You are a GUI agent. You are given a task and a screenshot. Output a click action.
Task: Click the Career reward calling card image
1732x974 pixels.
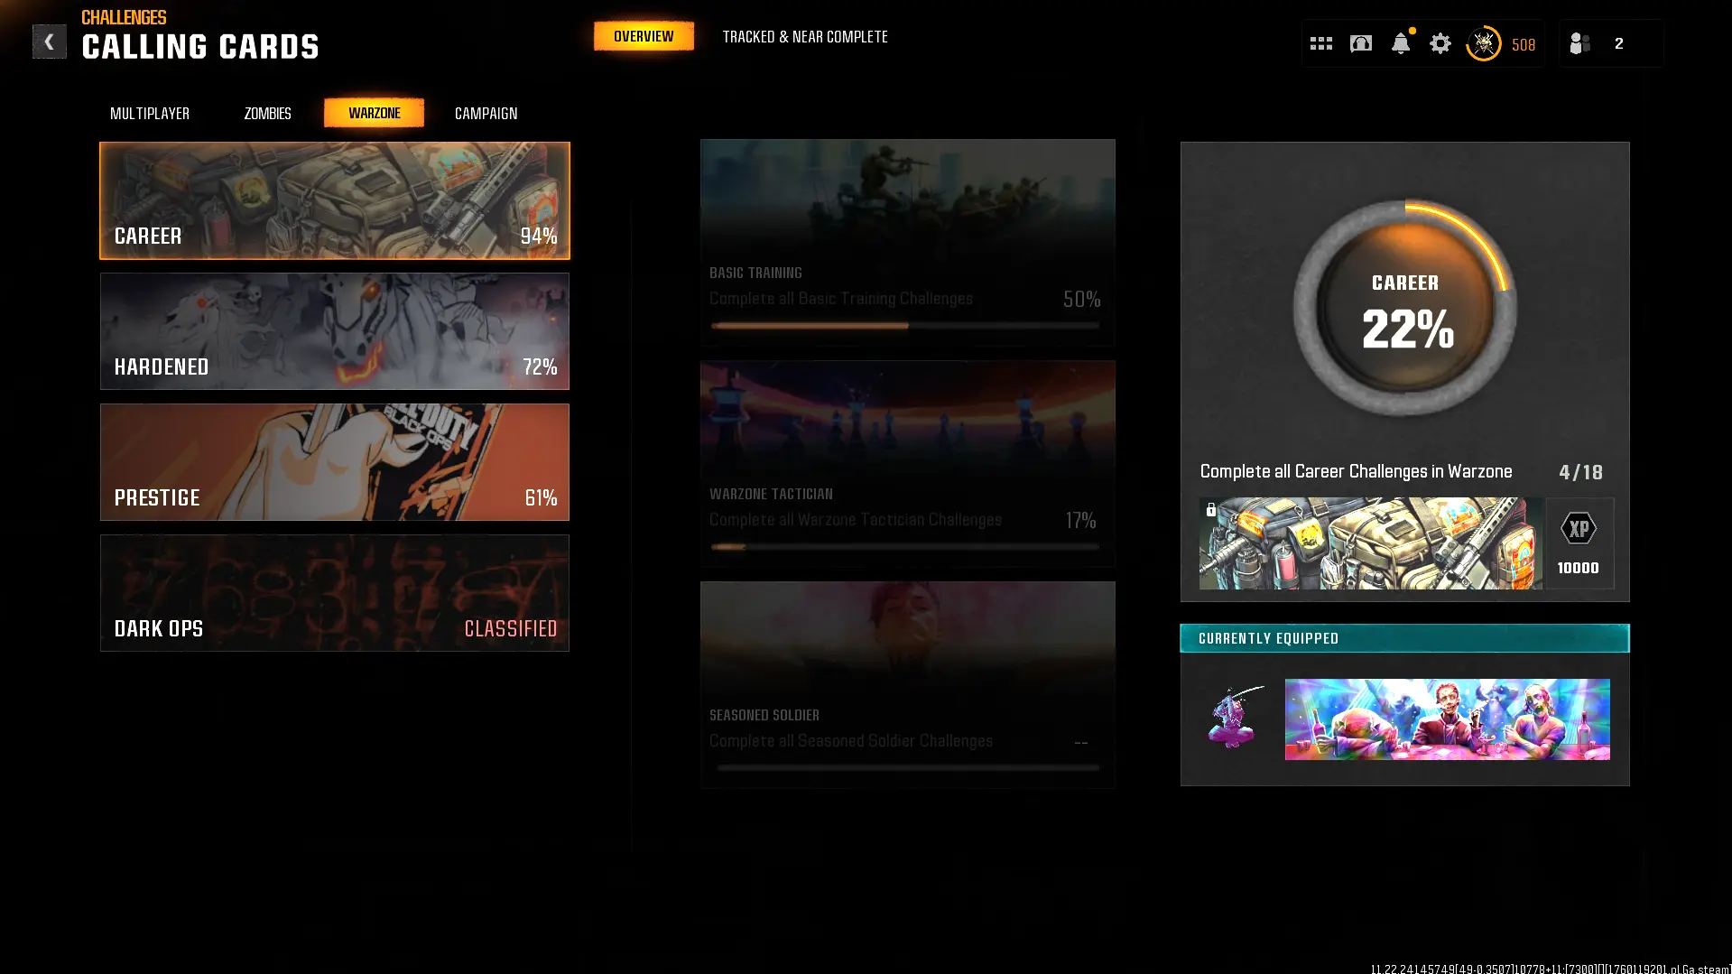(x=1371, y=543)
